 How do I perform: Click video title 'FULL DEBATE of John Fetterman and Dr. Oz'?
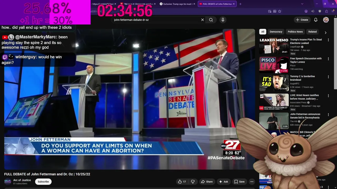point(47,174)
